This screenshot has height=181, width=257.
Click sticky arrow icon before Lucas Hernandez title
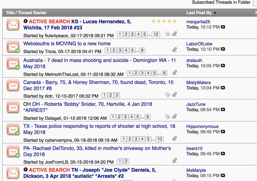click(26, 21)
